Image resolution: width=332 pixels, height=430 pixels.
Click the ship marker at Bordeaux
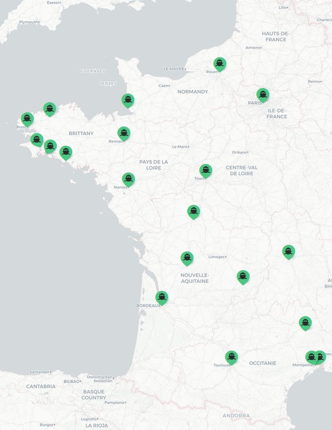tap(162, 297)
